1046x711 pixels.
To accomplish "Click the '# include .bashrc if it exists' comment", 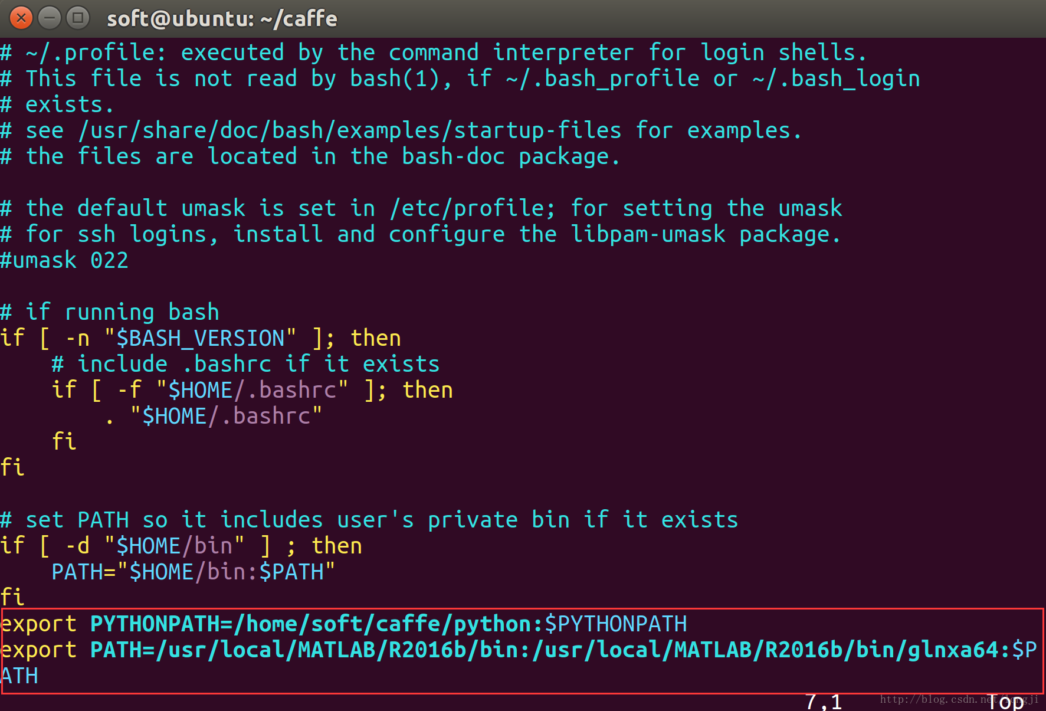I will tap(245, 364).
